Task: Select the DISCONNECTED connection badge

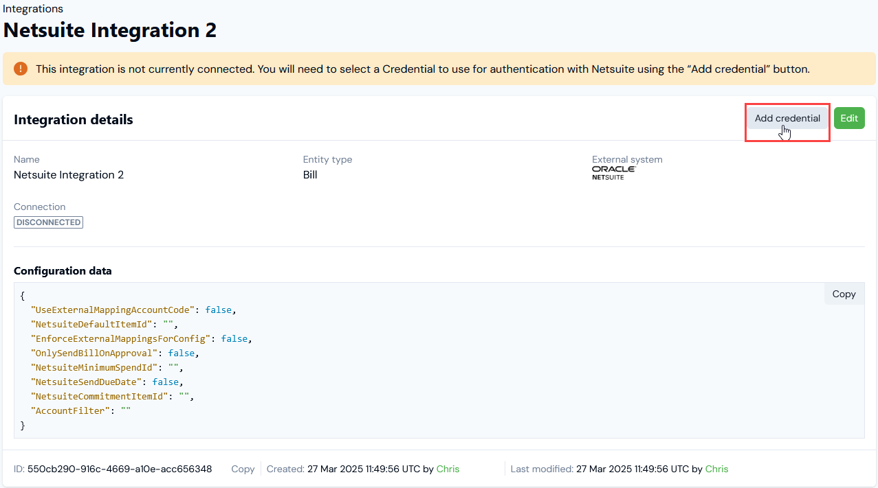Action: tap(48, 222)
